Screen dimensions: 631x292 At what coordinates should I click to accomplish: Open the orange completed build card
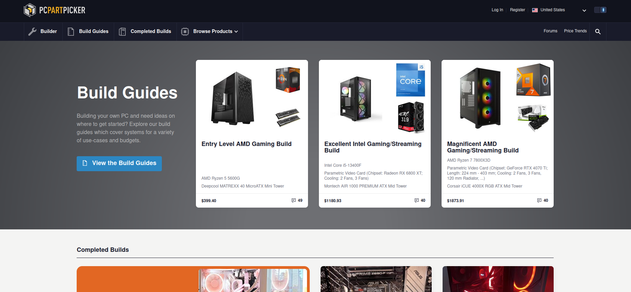click(x=193, y=279)
